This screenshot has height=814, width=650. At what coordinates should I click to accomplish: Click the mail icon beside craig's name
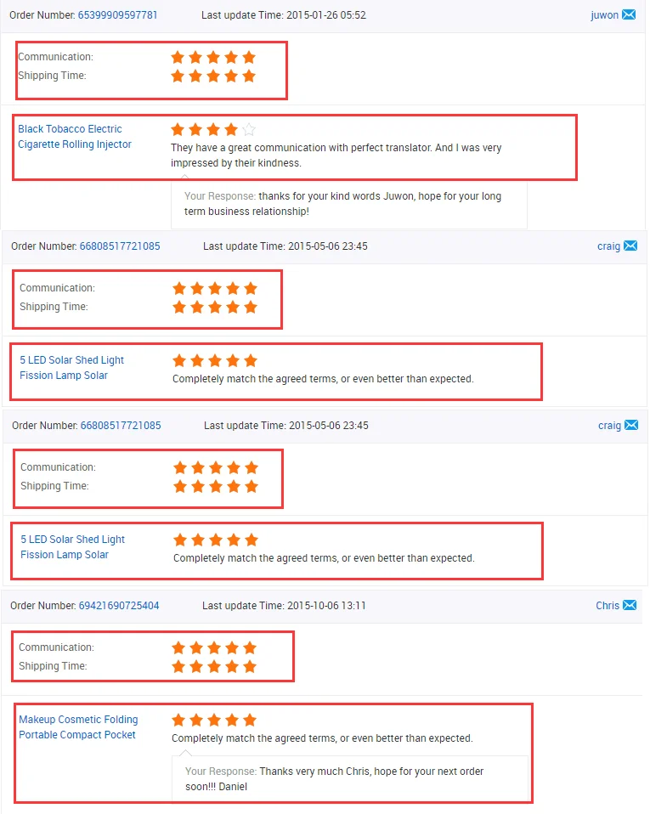(630, 246)
